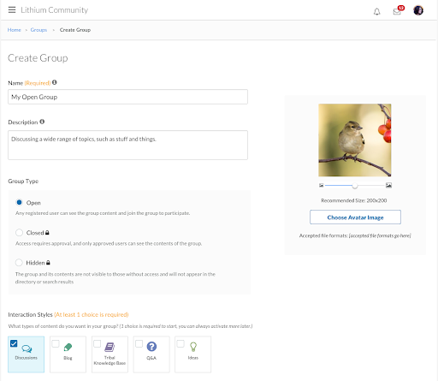Open the notifications bell

[x=376, y=12]
